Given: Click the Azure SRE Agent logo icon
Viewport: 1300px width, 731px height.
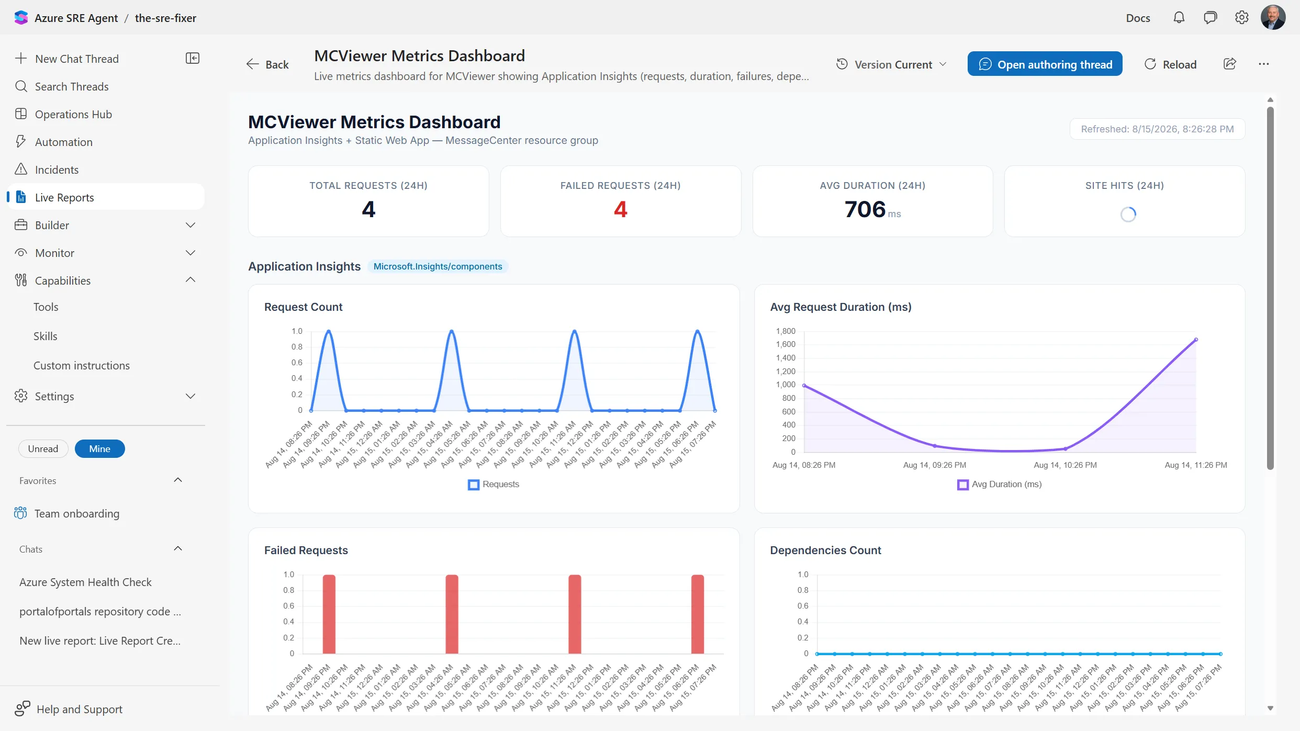Looking at the screenshot, I should pyautogui.click(x=21, y=18).
